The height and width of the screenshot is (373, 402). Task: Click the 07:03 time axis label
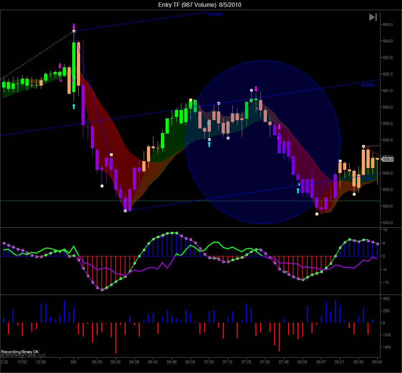[x=209, y=362]
